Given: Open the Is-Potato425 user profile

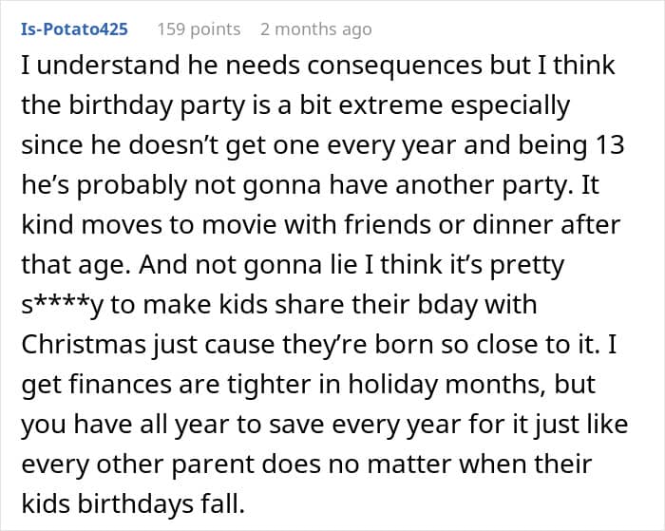Looking at the screenshot, I should 74,28.
